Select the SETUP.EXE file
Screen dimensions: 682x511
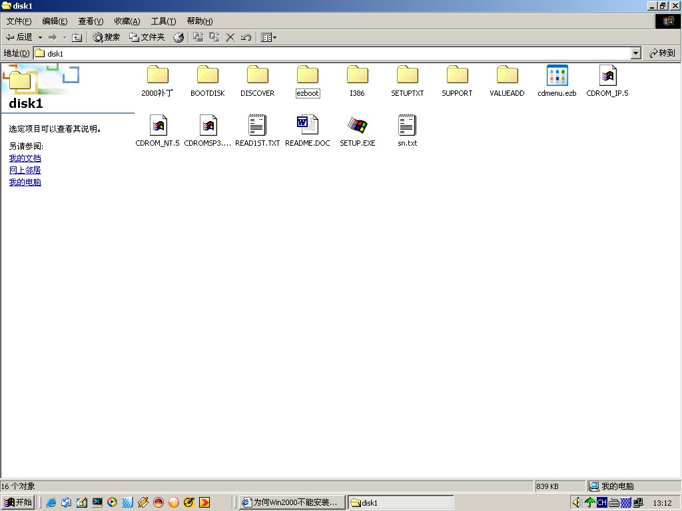pyautogui.click(x=358, y=131)
